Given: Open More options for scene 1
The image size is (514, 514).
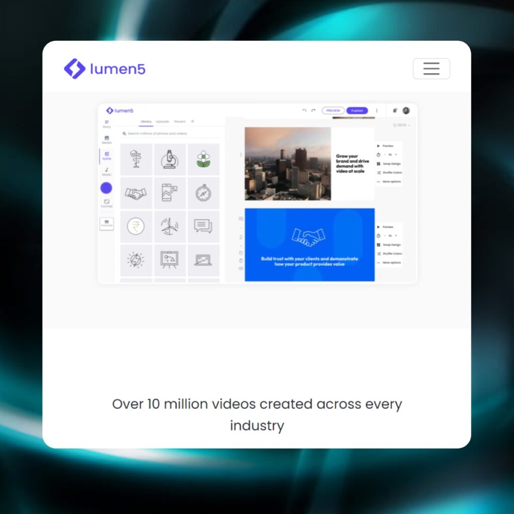Looking at the screenshot, I should click(389, 181).
